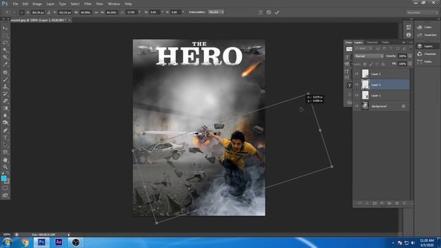Hide the Background layer
The image size is (441, 248).
pyautogui.click(x=357, y=106)
